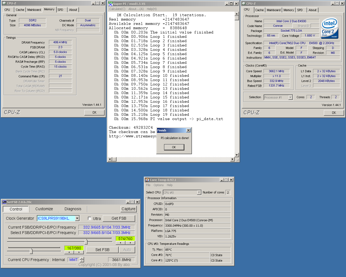Open the Diagnosis tab in SetFSB
Image resolution: width=346 pixels, height=277 pixels.
[73, 209]
